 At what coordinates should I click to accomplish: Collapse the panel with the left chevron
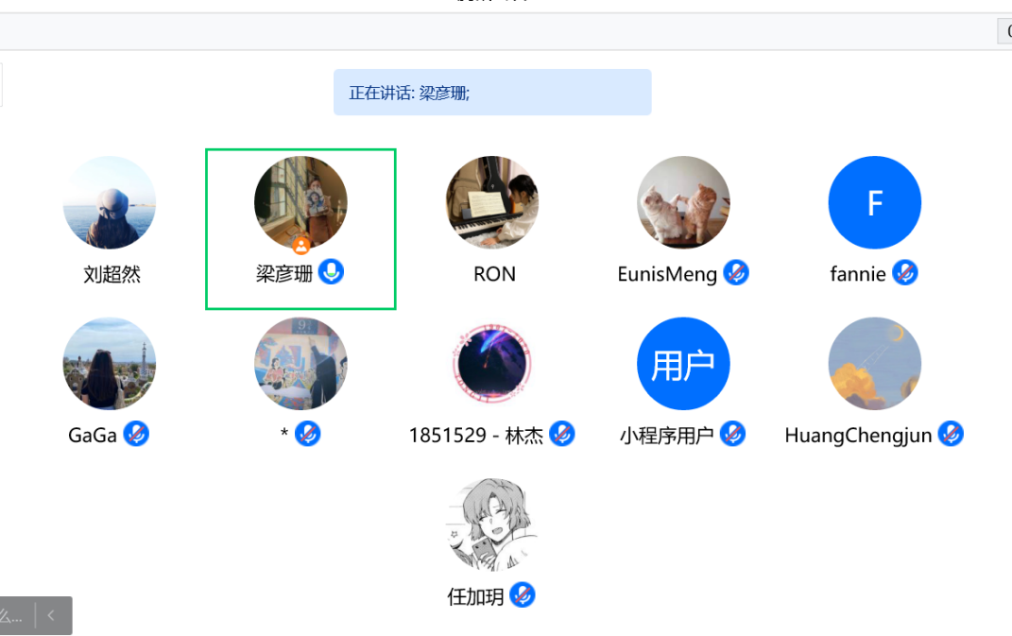point(51,616)
